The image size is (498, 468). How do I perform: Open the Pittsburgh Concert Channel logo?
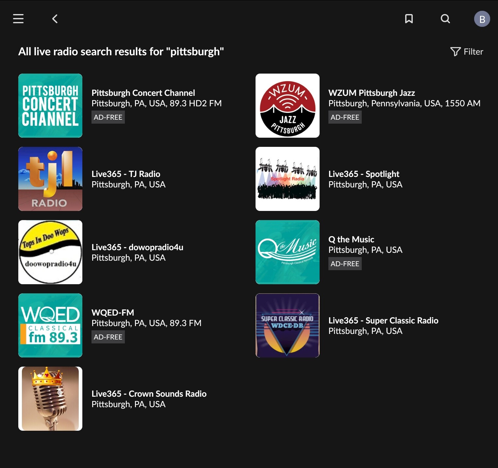point(50,106)
